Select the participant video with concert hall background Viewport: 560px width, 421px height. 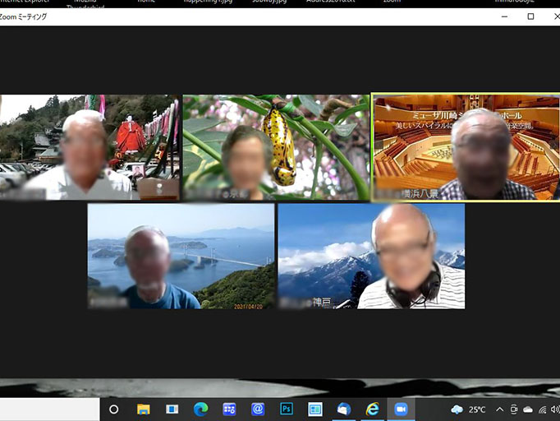click(x=466, y=146)
